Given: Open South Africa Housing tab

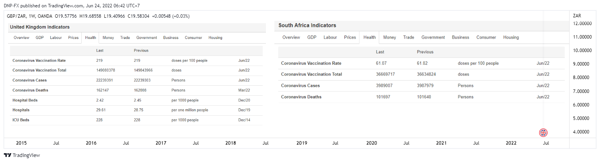Looking at the screenshot, I should click(511, 37).
